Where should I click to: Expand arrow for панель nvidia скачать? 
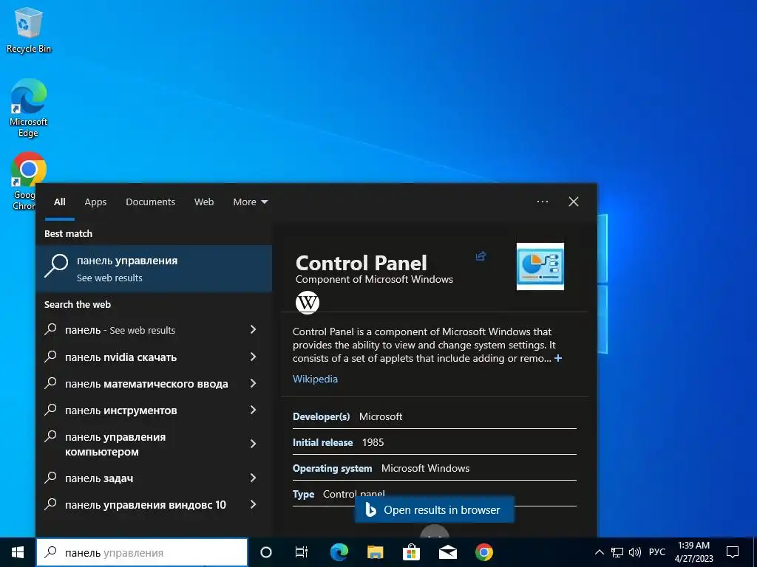pos(253,357)
